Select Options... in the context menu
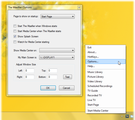Image resolution: width=135 pixels, height=120 pixels. 105,61
